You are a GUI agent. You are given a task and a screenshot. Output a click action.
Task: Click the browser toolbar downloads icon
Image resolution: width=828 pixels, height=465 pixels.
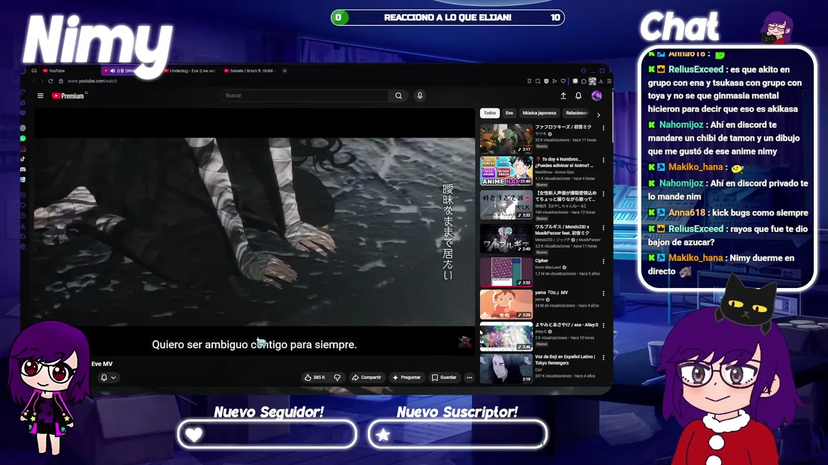point(601,81)
